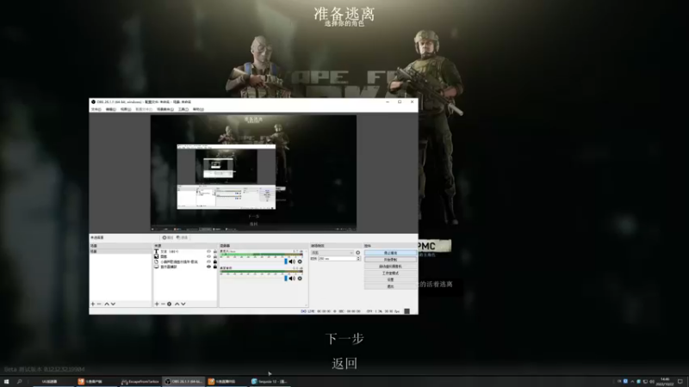Remove the selected source with the minus icon
Image resolution: width=689 pixels, height=387 pixels.
(163, 304)
